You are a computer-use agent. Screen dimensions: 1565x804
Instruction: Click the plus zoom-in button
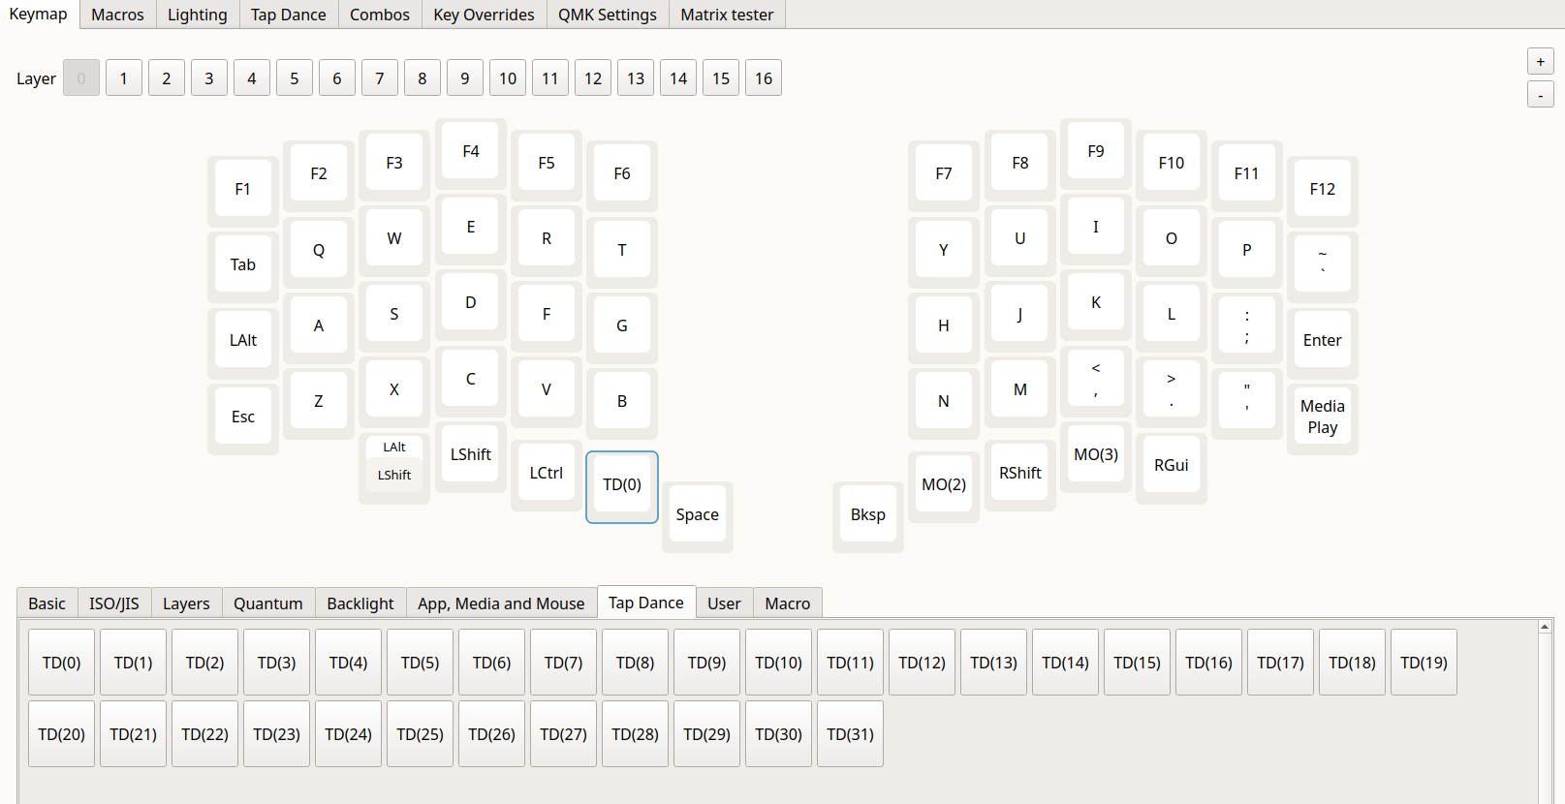pyautogui.click(x=1540, y=62)
